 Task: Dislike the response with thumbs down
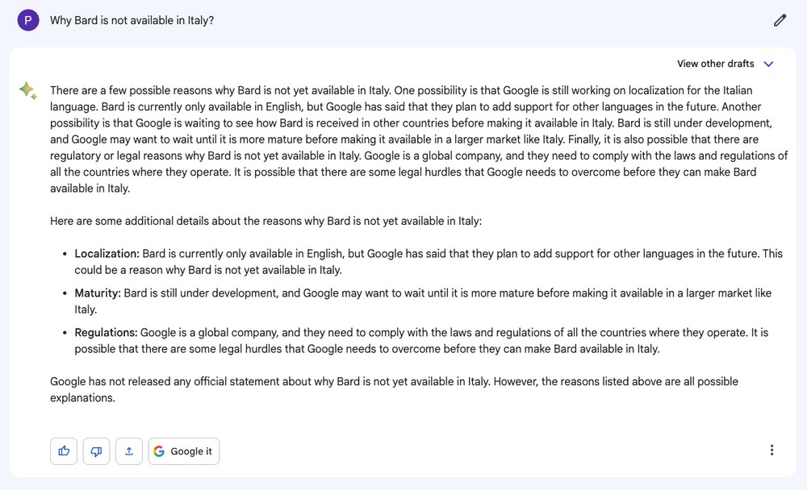pos(96,451)
